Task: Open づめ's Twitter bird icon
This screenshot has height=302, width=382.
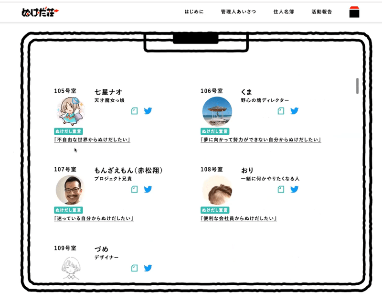Action: 148,268
